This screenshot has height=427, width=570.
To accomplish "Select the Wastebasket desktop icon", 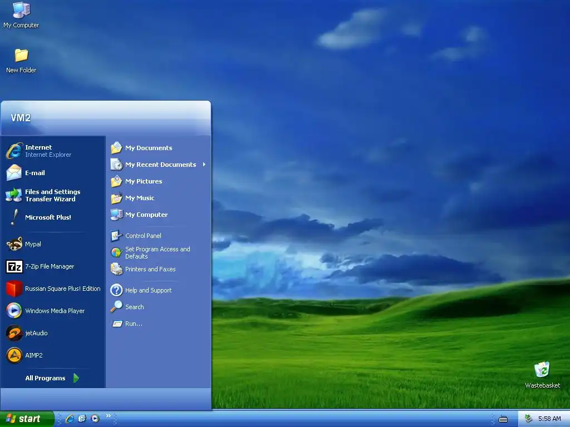I will pyautogui.click(x=542, y=375).
